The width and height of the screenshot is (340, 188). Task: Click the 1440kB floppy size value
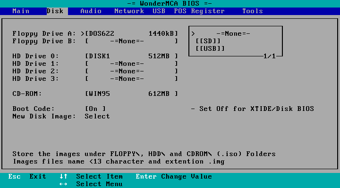[161, 34]
